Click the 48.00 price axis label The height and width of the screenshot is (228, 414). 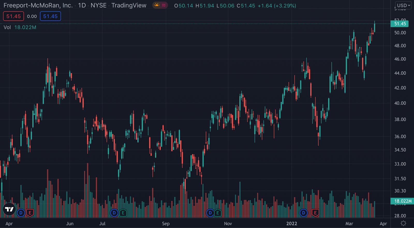(400, 46)
